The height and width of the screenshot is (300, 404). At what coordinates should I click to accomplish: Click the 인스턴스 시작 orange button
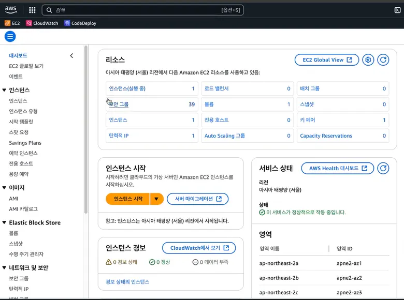click(128, 199)
